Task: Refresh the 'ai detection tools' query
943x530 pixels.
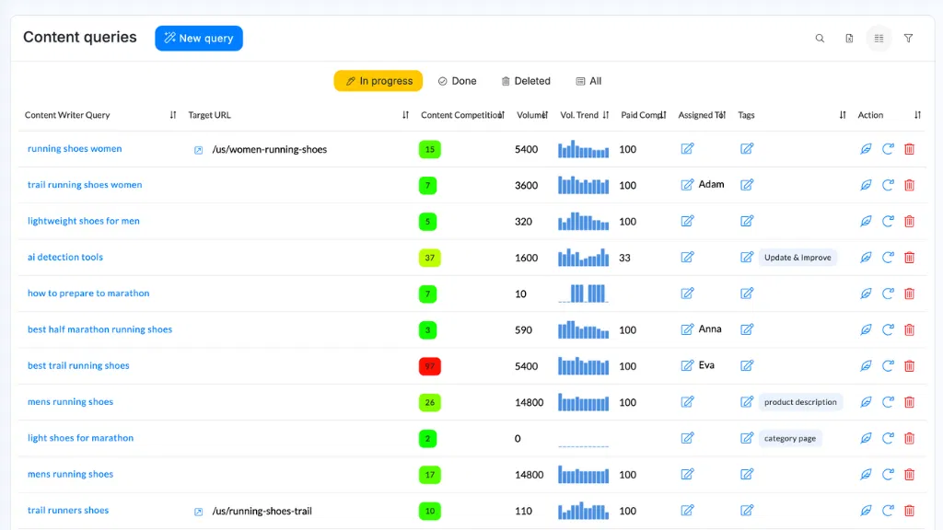Action: pyautogui.click(x=888, y=257)
